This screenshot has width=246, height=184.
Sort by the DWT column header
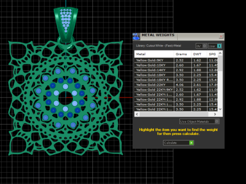coord(199,54)
